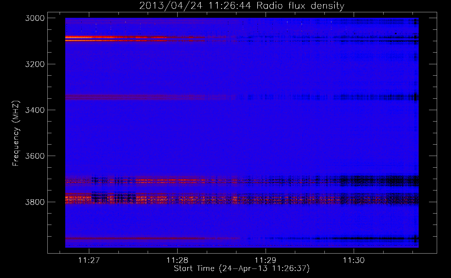Click the 'Frequency (MHZ)' y-axis title

click(16, 133)
